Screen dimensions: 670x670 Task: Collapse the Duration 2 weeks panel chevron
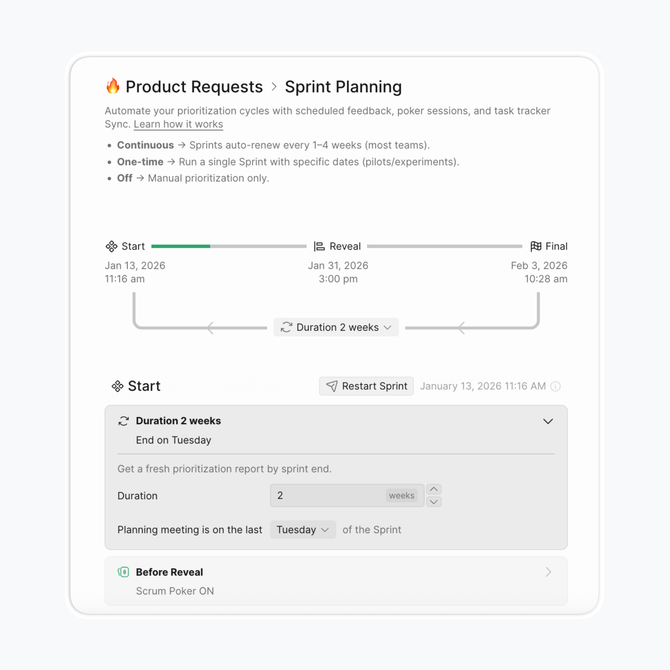[548, 421]
